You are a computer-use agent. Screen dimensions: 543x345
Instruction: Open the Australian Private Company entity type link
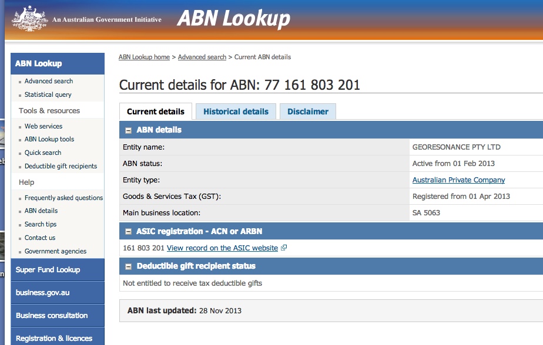click(x=458, y=180)
